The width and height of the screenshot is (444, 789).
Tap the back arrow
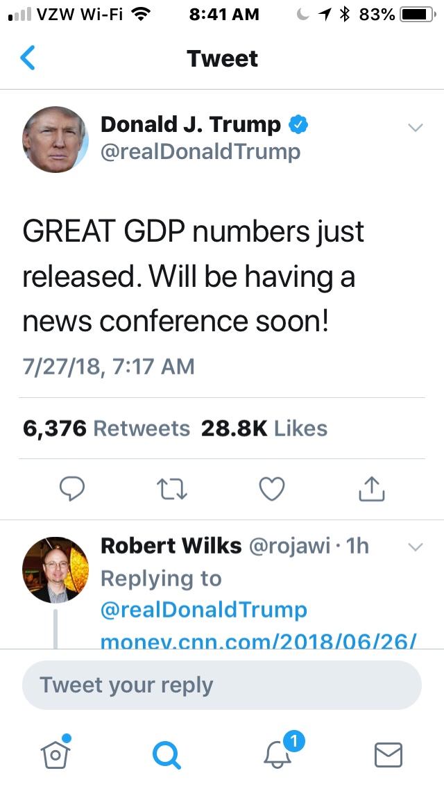point(28,58)
